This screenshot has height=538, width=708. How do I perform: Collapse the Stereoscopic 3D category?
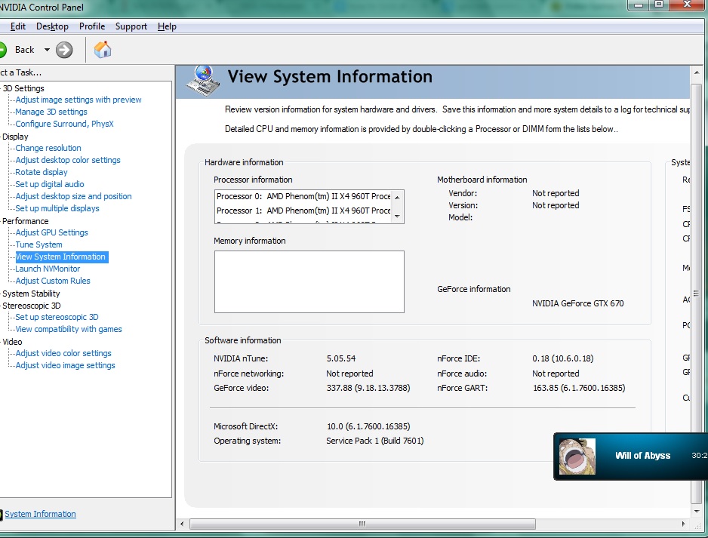pos(31,306)
